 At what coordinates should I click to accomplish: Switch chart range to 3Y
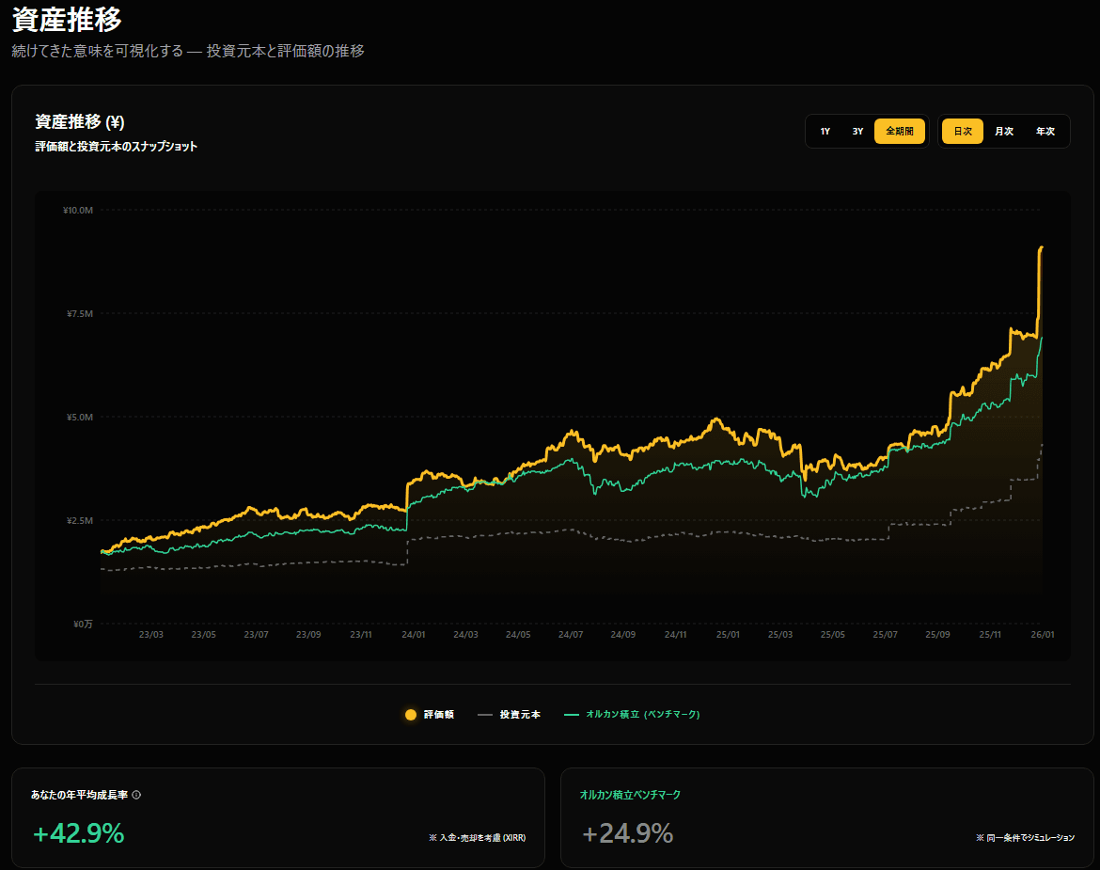point(857,132)
